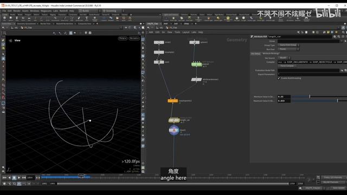Click the play forward button
347x195 pixels.
19,178
